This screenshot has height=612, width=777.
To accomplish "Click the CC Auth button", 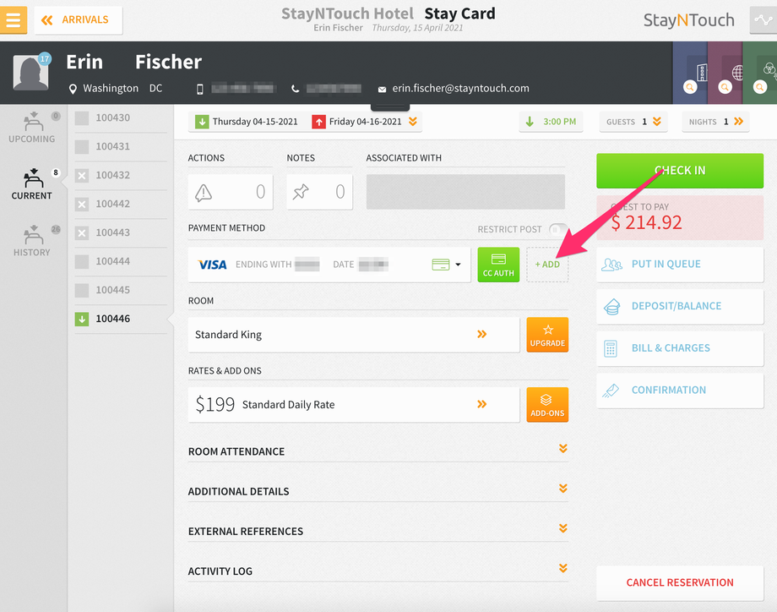I will [498, 265].
